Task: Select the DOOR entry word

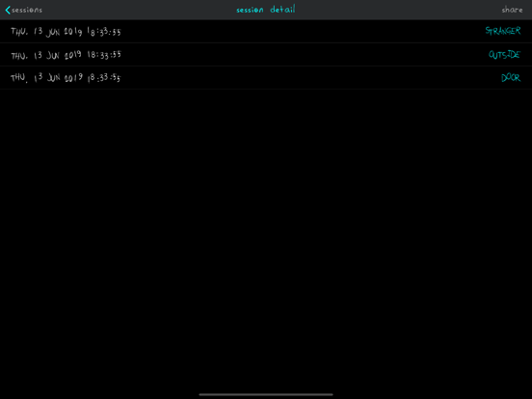Action: [511, 78]
